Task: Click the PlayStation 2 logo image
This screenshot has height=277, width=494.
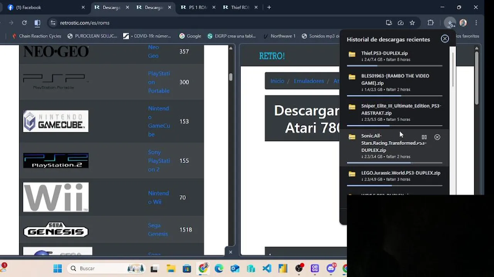Action: tap(56, 160)
